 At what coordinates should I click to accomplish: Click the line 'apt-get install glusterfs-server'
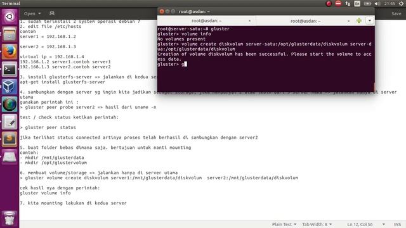pos(62,82)
